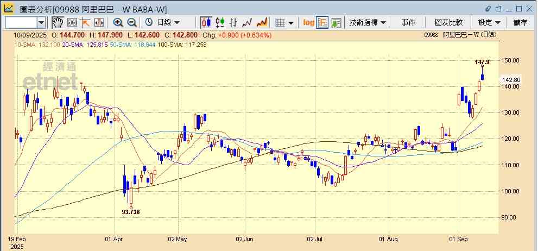
Task: Click the stock code input field
Action: (x=21, y=23)
